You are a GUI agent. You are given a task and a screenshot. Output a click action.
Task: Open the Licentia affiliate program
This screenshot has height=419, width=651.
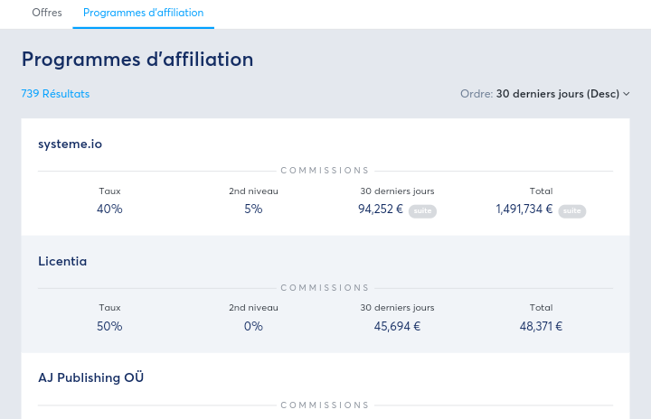62,261
